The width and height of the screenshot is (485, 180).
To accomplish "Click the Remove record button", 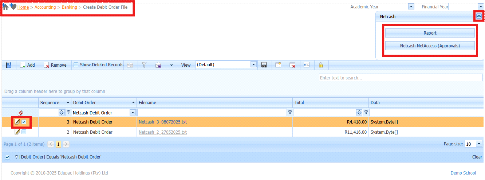I will pos(55,65).
